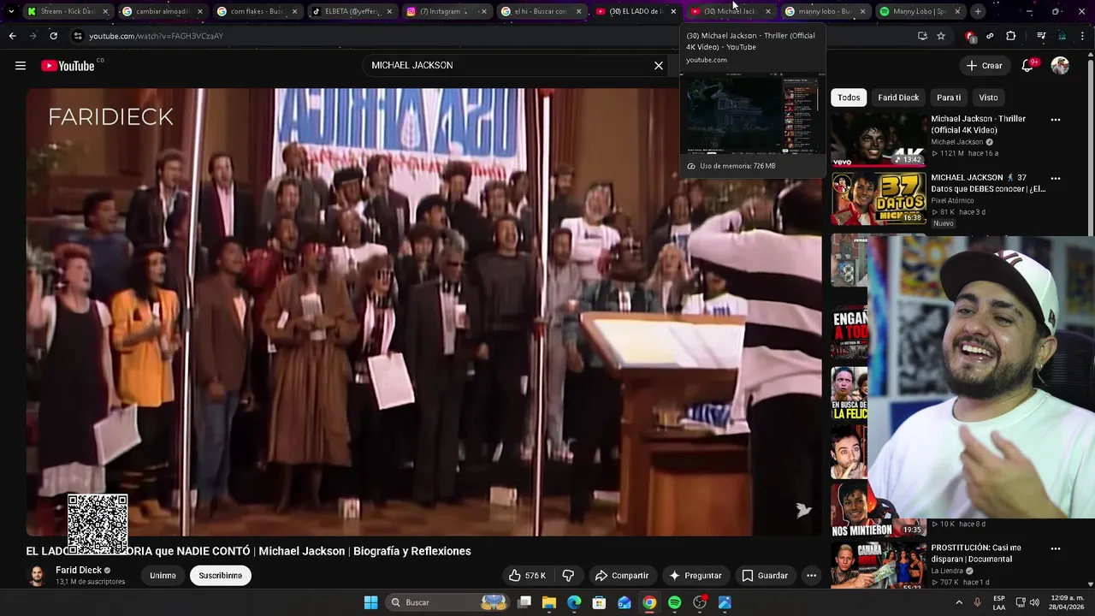
Task: Select the Visto filter chip
Action: tap(988, 98)
